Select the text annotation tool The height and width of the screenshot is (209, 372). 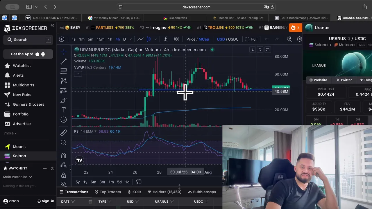(63, 110)
